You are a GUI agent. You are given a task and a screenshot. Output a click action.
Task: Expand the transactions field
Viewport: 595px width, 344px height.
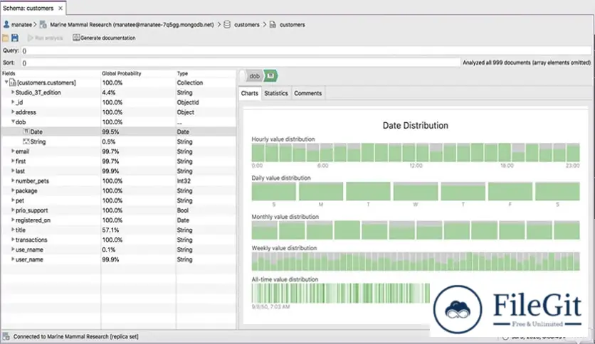13,240
